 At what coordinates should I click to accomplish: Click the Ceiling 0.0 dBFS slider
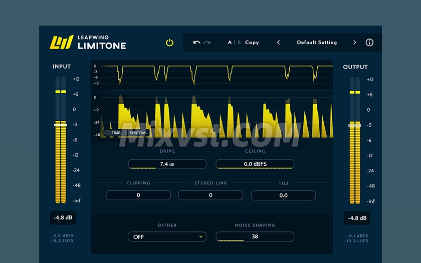255,164
